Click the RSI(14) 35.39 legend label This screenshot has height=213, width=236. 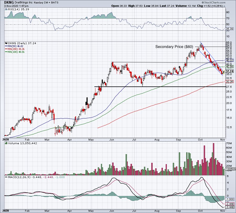click(x=19, y=9)
